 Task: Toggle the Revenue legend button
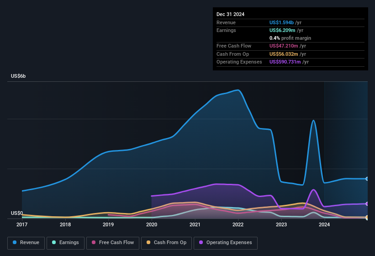[x=26, y=243]
